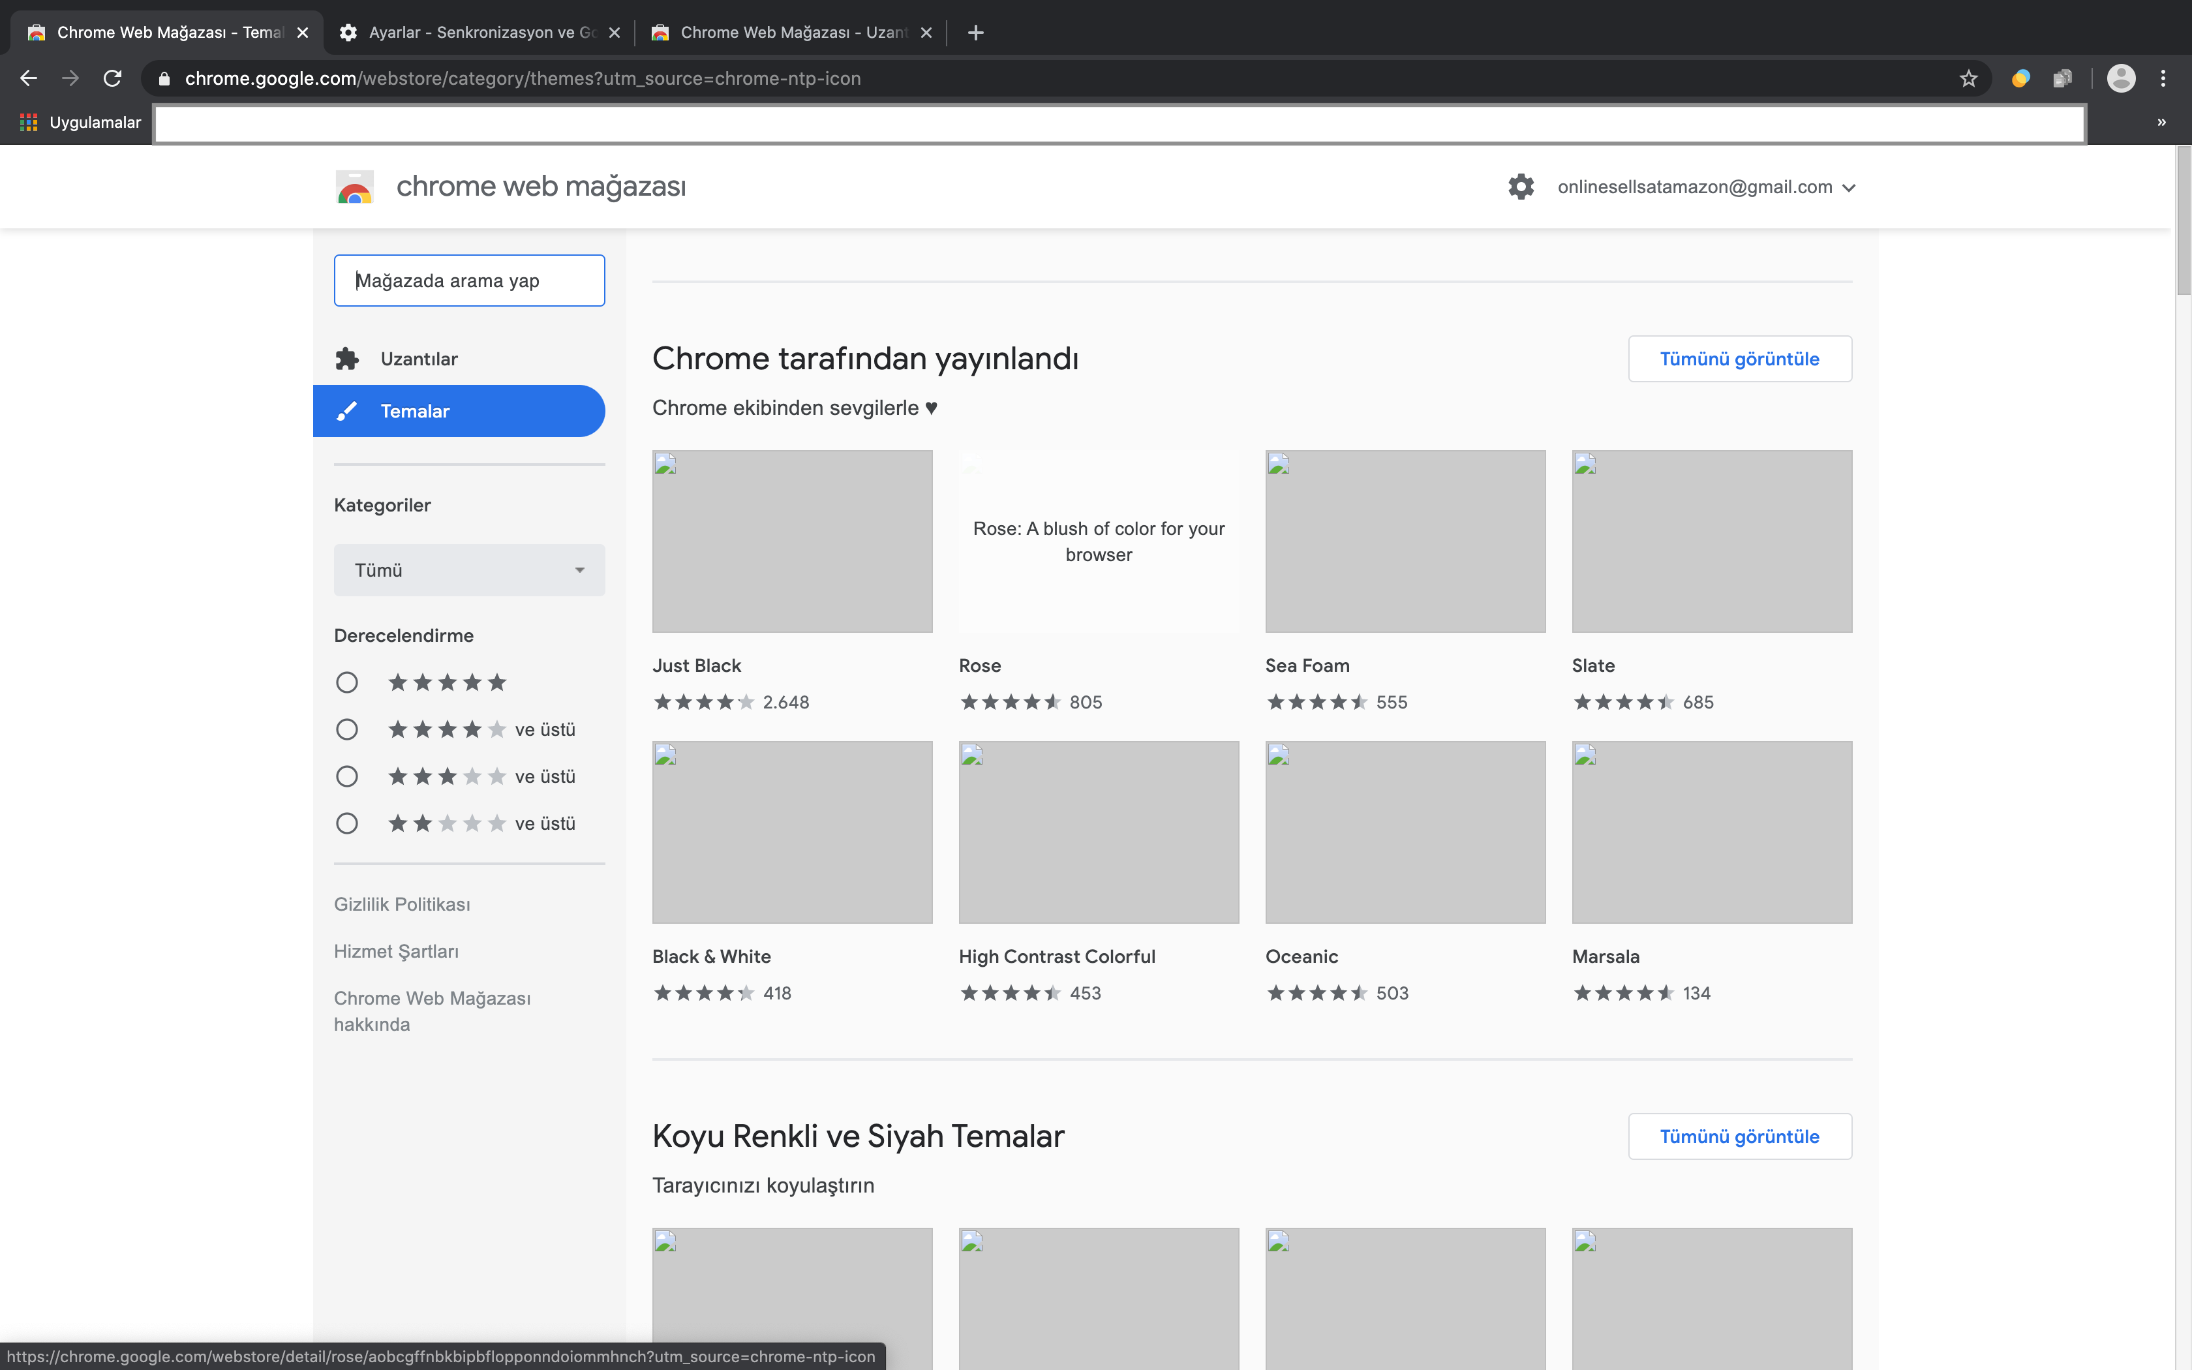Viewport: 2192px width, 1370px height.
Task: Select the two stars ve üstü filter
Action: click(x=347, y=823)
